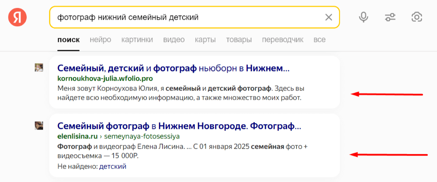Screen dimensions: 437x182
Task: Start voice search with the microphone icon
Action: (363, 17)
